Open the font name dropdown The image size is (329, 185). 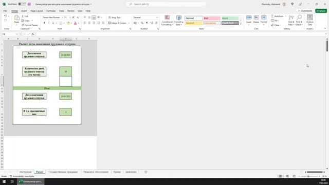pyautogui.click(x=62, y=17)
